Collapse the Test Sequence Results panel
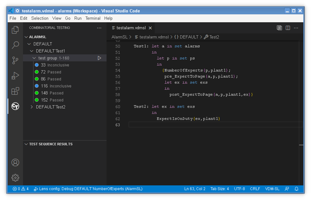 (26, 144)
